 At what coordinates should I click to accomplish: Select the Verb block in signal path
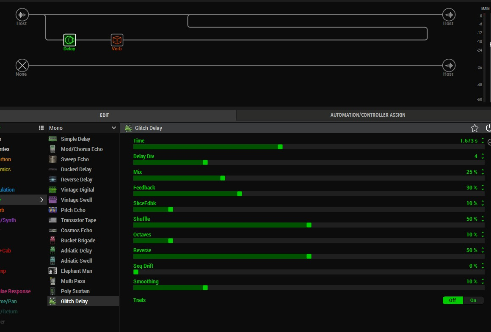pos(117,40)
